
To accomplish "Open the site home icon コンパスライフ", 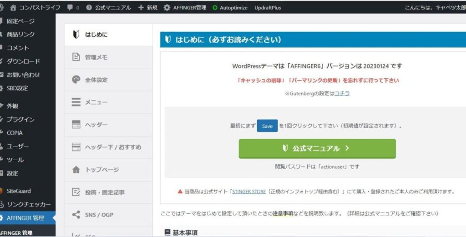I will click(13, 8).
